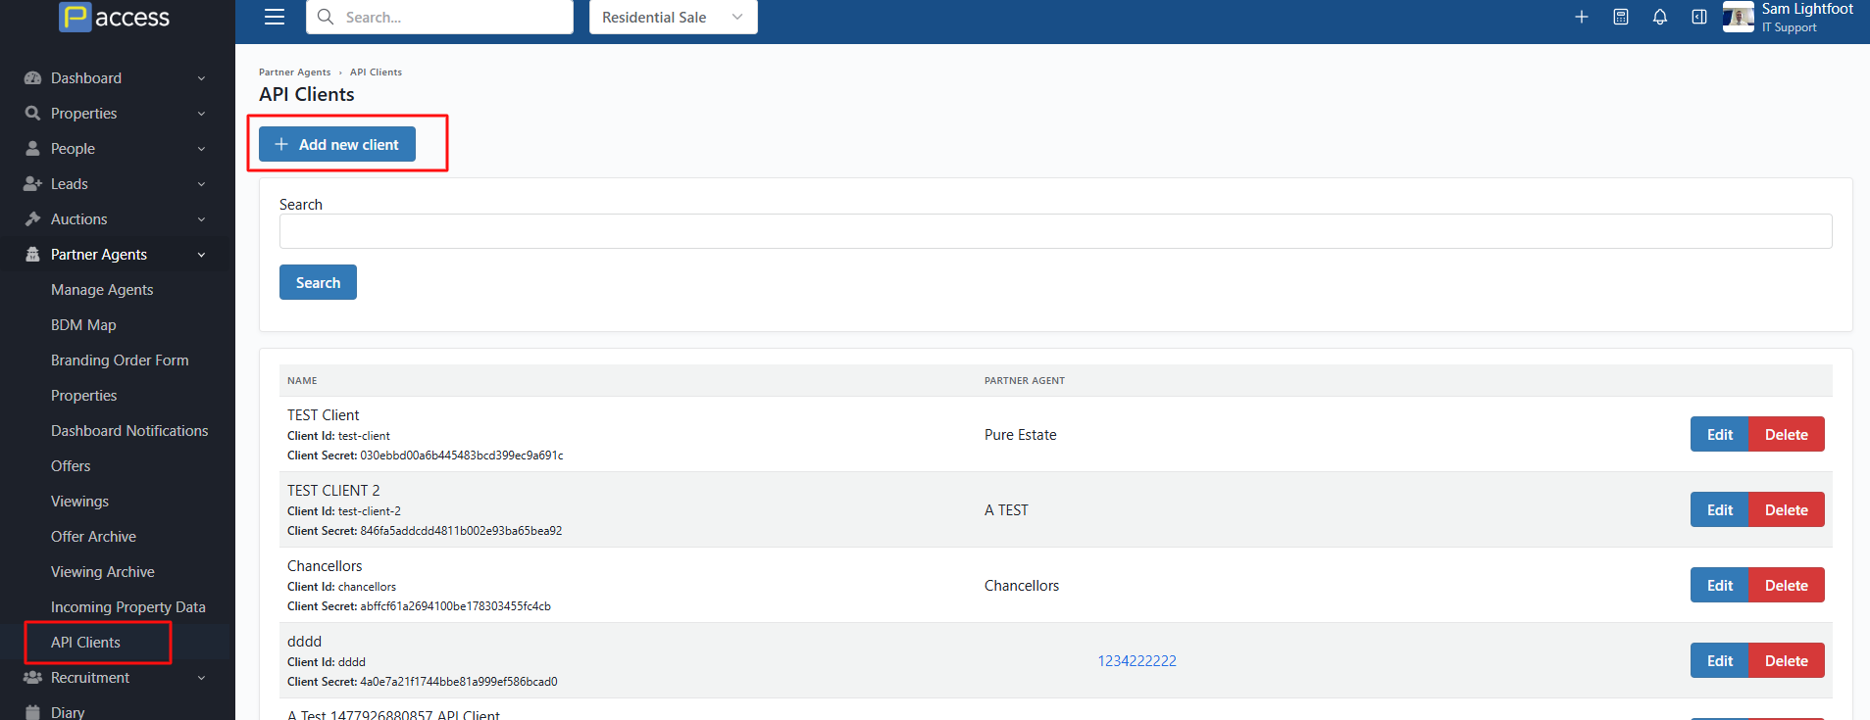The image size is (1870, 720).
Task: Open the 1234222222 partner link
Action: point(1137,661)
